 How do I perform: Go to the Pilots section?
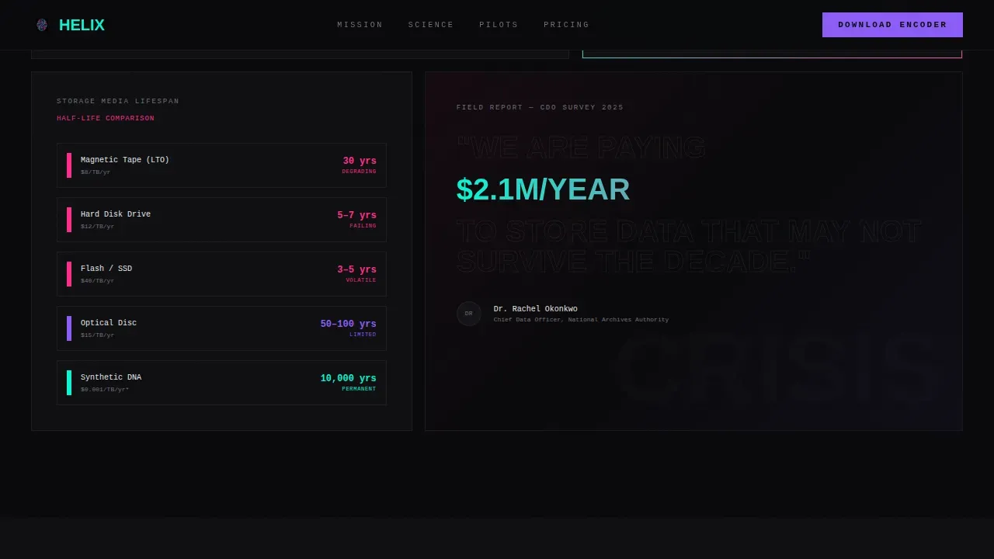[x=499, y=25]
